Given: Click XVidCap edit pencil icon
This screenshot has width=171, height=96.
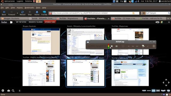Looking at the screenshot, I should coord(148,46).
